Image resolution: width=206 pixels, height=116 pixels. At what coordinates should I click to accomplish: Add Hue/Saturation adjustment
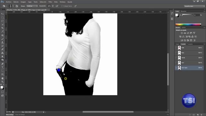point(180,37)
